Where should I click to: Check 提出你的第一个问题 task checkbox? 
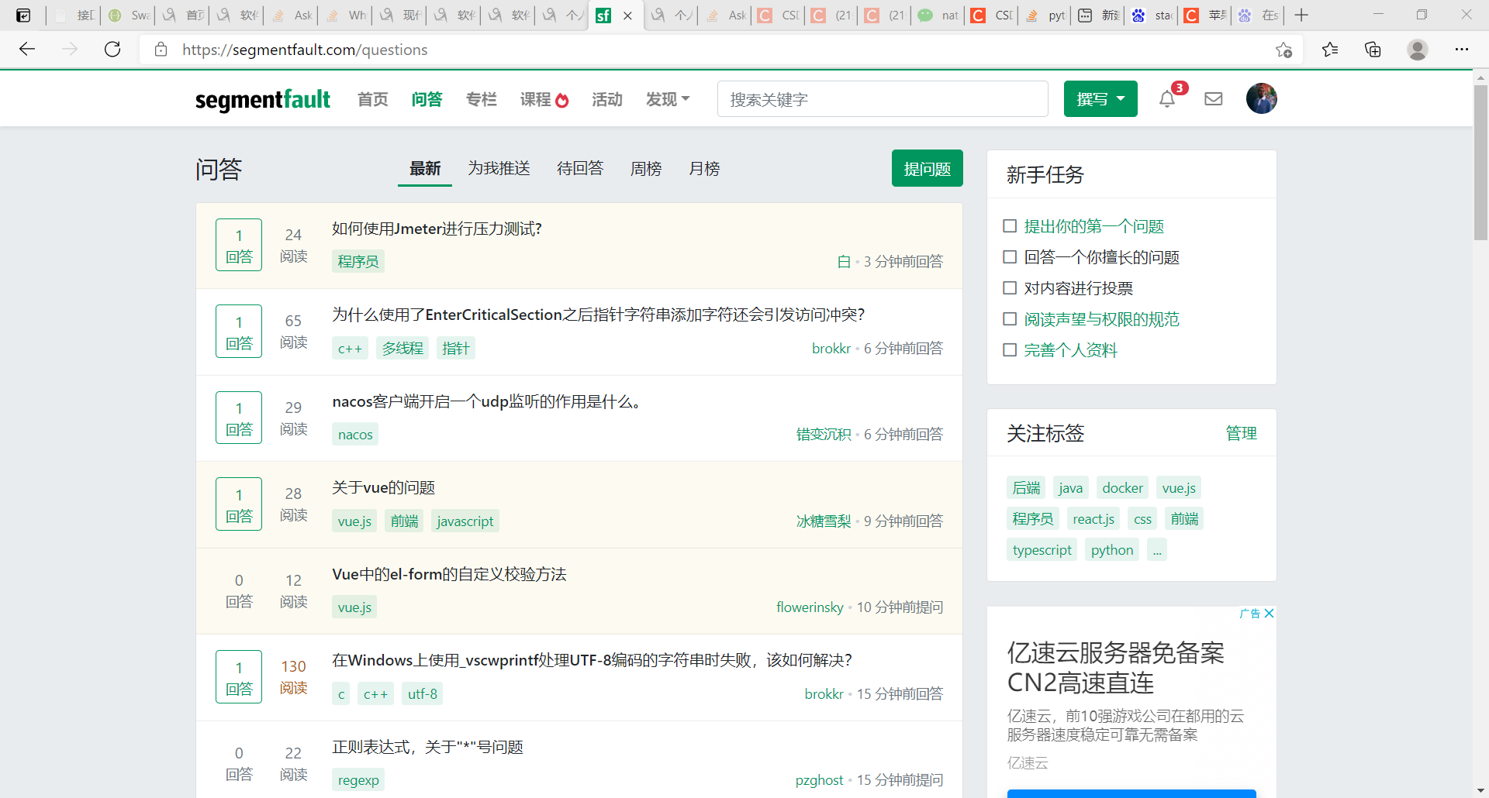point(1010,226)
